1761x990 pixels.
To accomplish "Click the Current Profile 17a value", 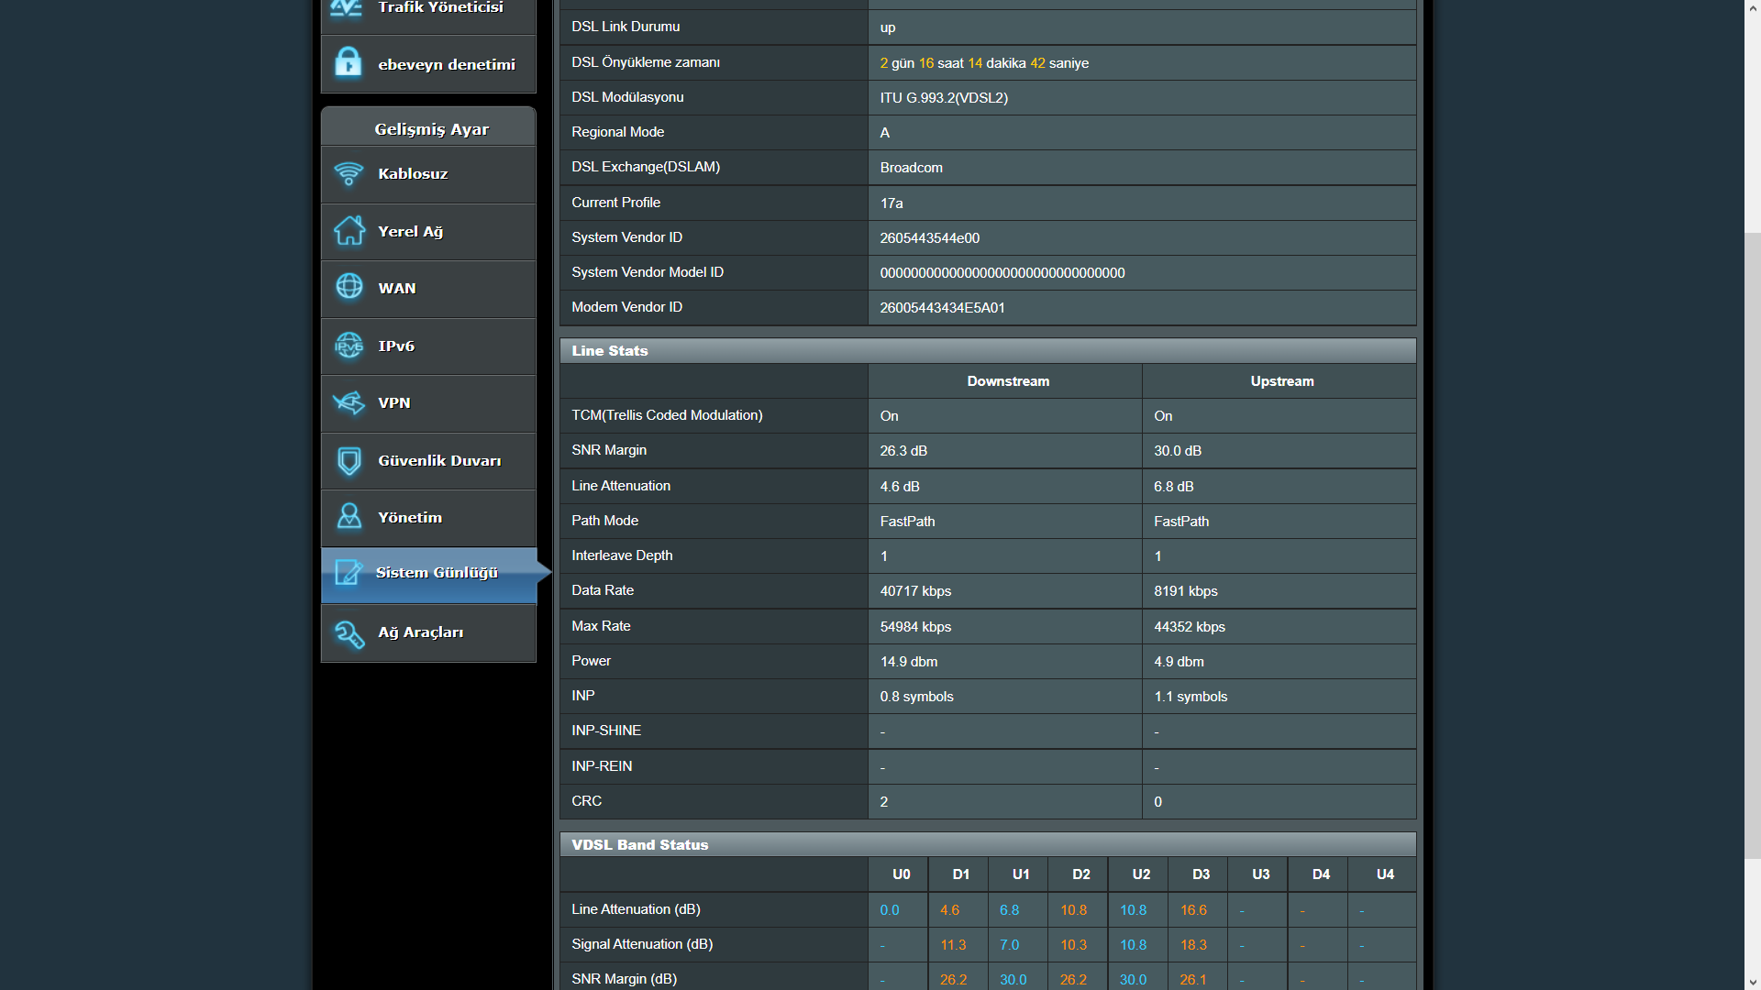I will tap(892, 203).
